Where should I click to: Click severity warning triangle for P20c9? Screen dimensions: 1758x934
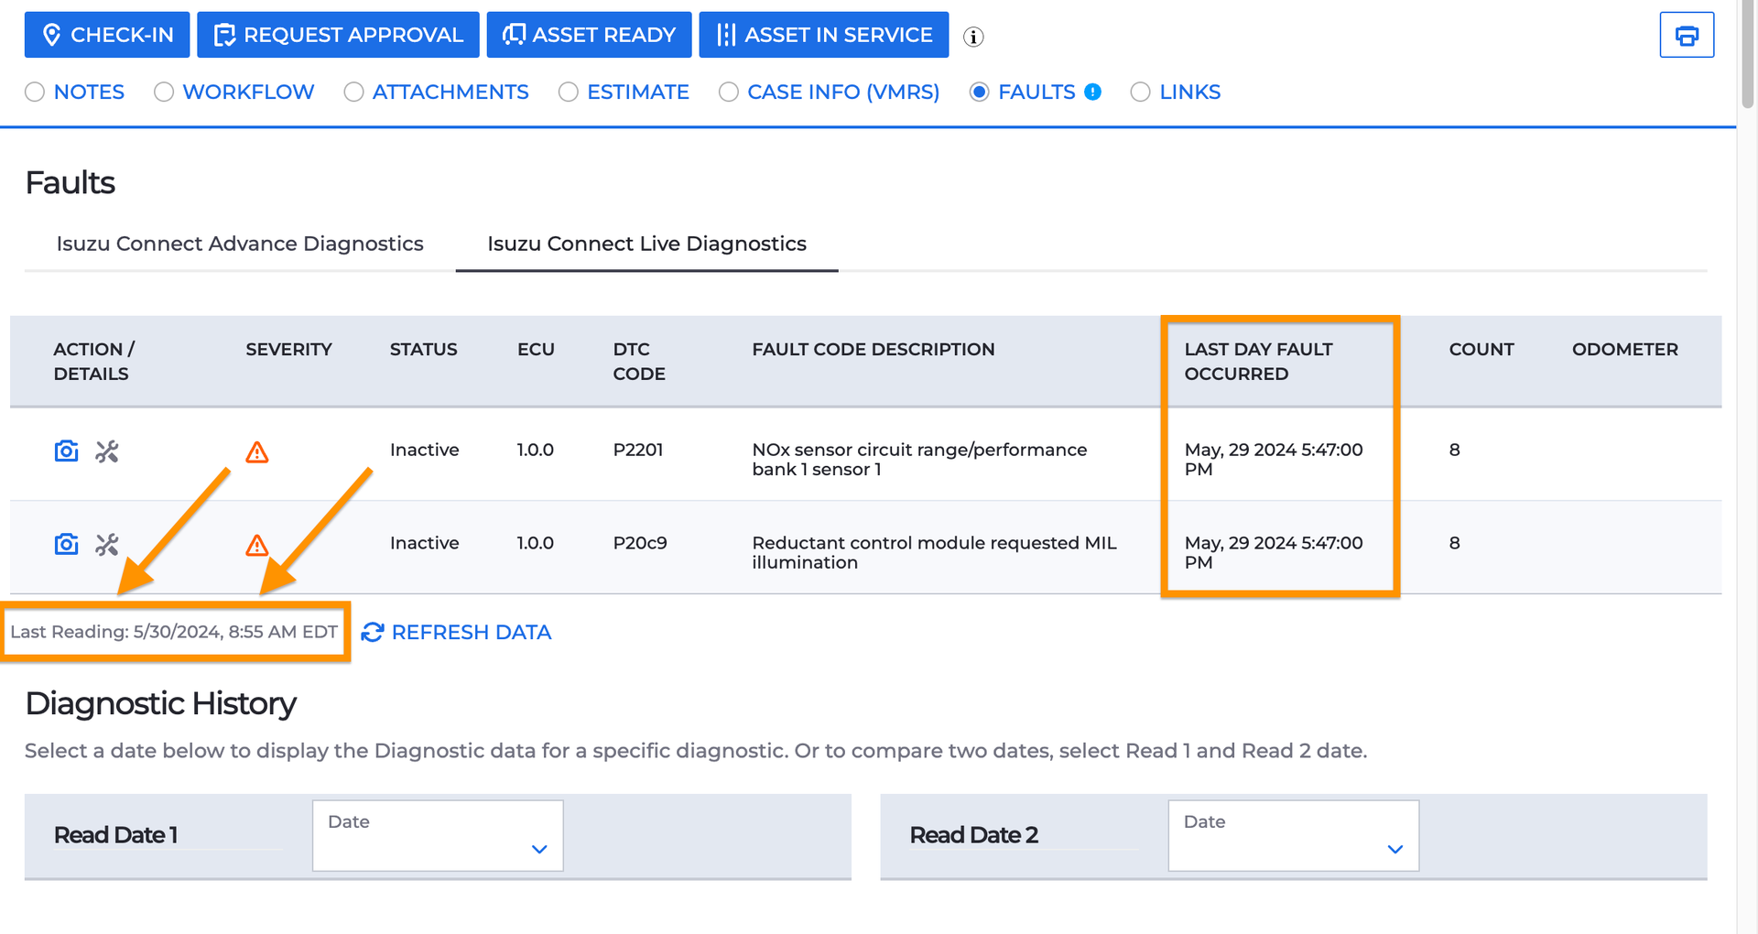257,546
